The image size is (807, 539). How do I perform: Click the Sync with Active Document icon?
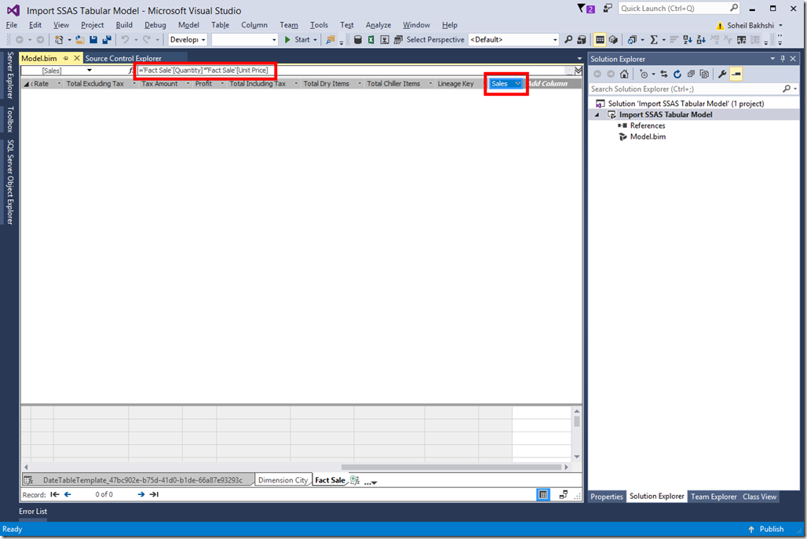(664, 74)
